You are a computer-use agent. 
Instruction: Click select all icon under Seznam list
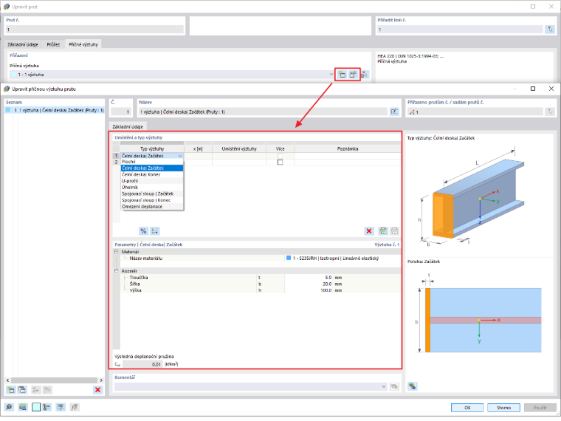pos(35,389)
